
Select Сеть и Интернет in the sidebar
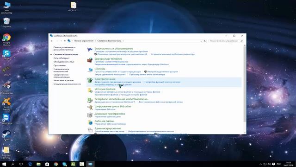tap(62, 58)
